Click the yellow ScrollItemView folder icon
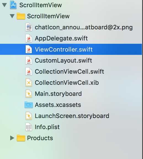This screenshot has height=159, width=143. coord(21,16)
